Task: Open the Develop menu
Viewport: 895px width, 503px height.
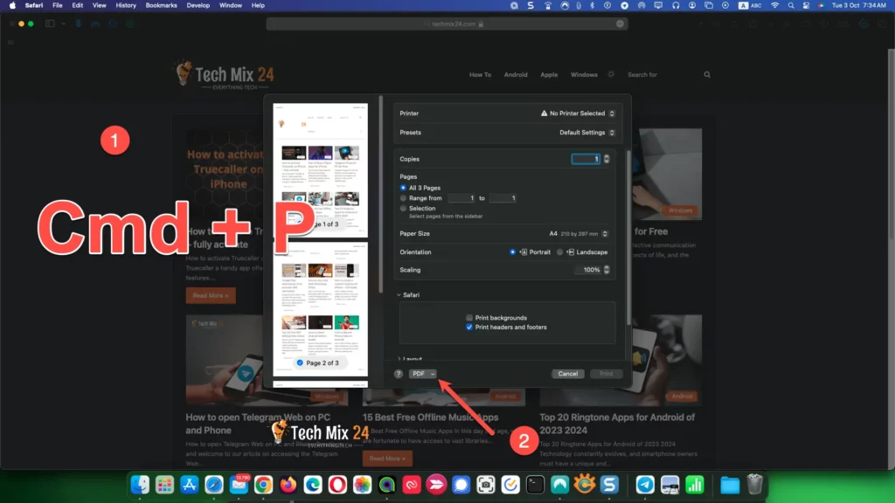Action: 198,5
